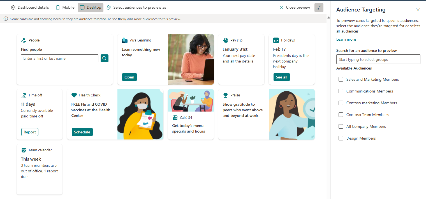Click the audience search input field

tap(378, 59)
